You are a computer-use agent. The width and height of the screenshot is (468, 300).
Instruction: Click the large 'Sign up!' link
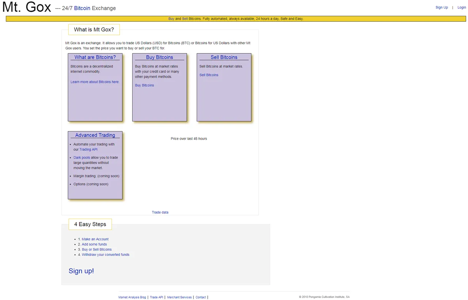(81, 271)
